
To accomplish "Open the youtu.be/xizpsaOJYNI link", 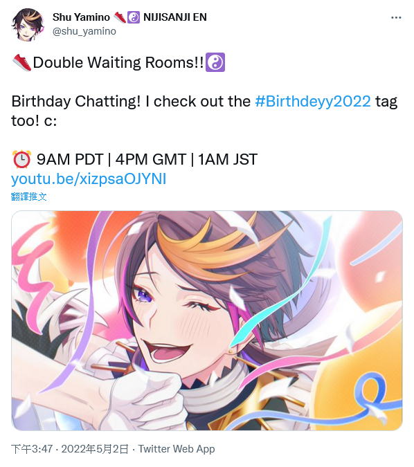I will coord(89,178).
